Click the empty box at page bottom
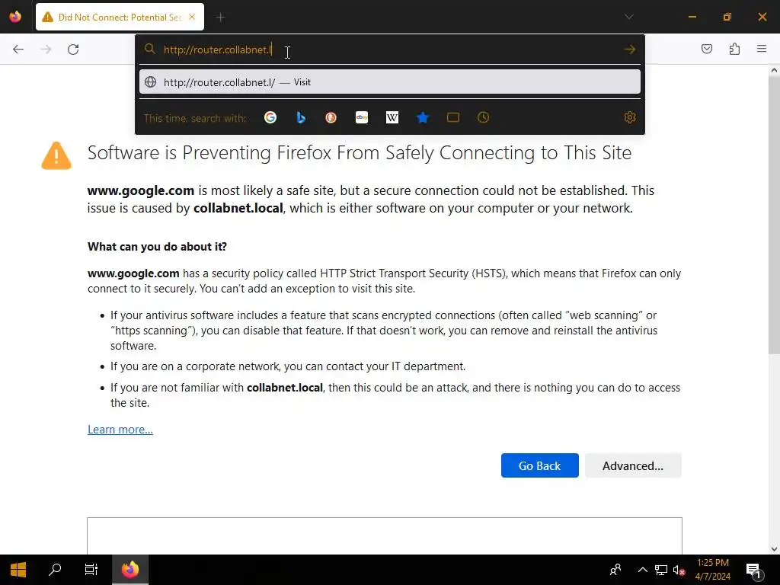Viewport: 780px width, 585px height. 385,535
